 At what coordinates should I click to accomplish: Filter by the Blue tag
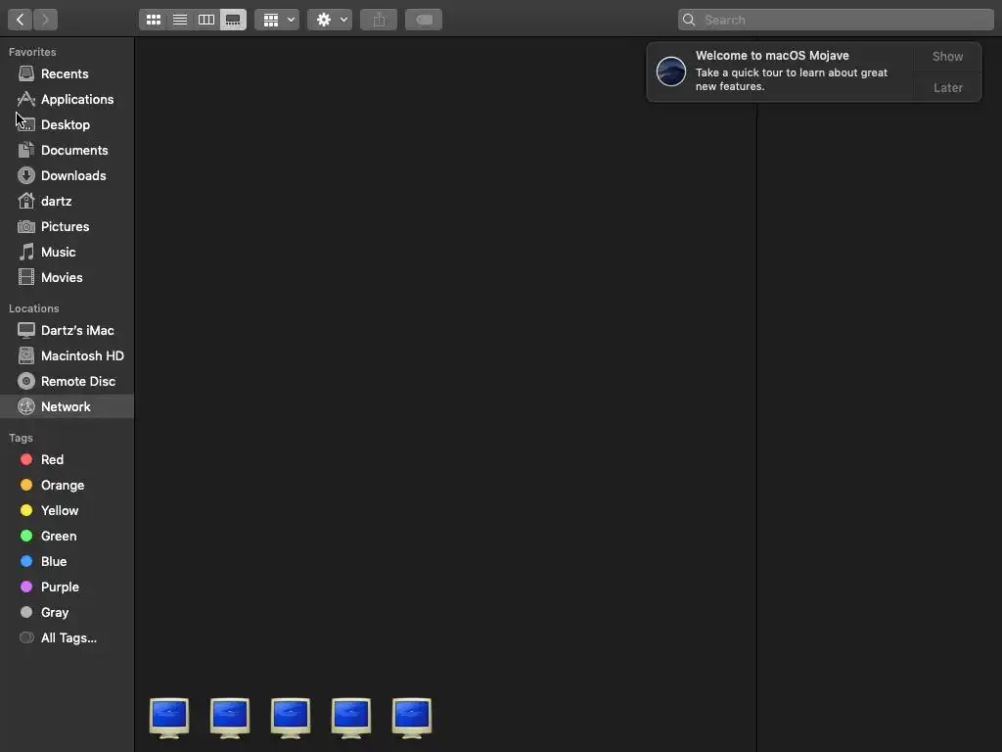pyautogui.click(x=68, y=561)
